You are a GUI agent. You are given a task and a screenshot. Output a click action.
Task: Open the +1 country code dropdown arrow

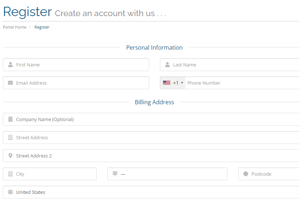[x=182, y=83]
